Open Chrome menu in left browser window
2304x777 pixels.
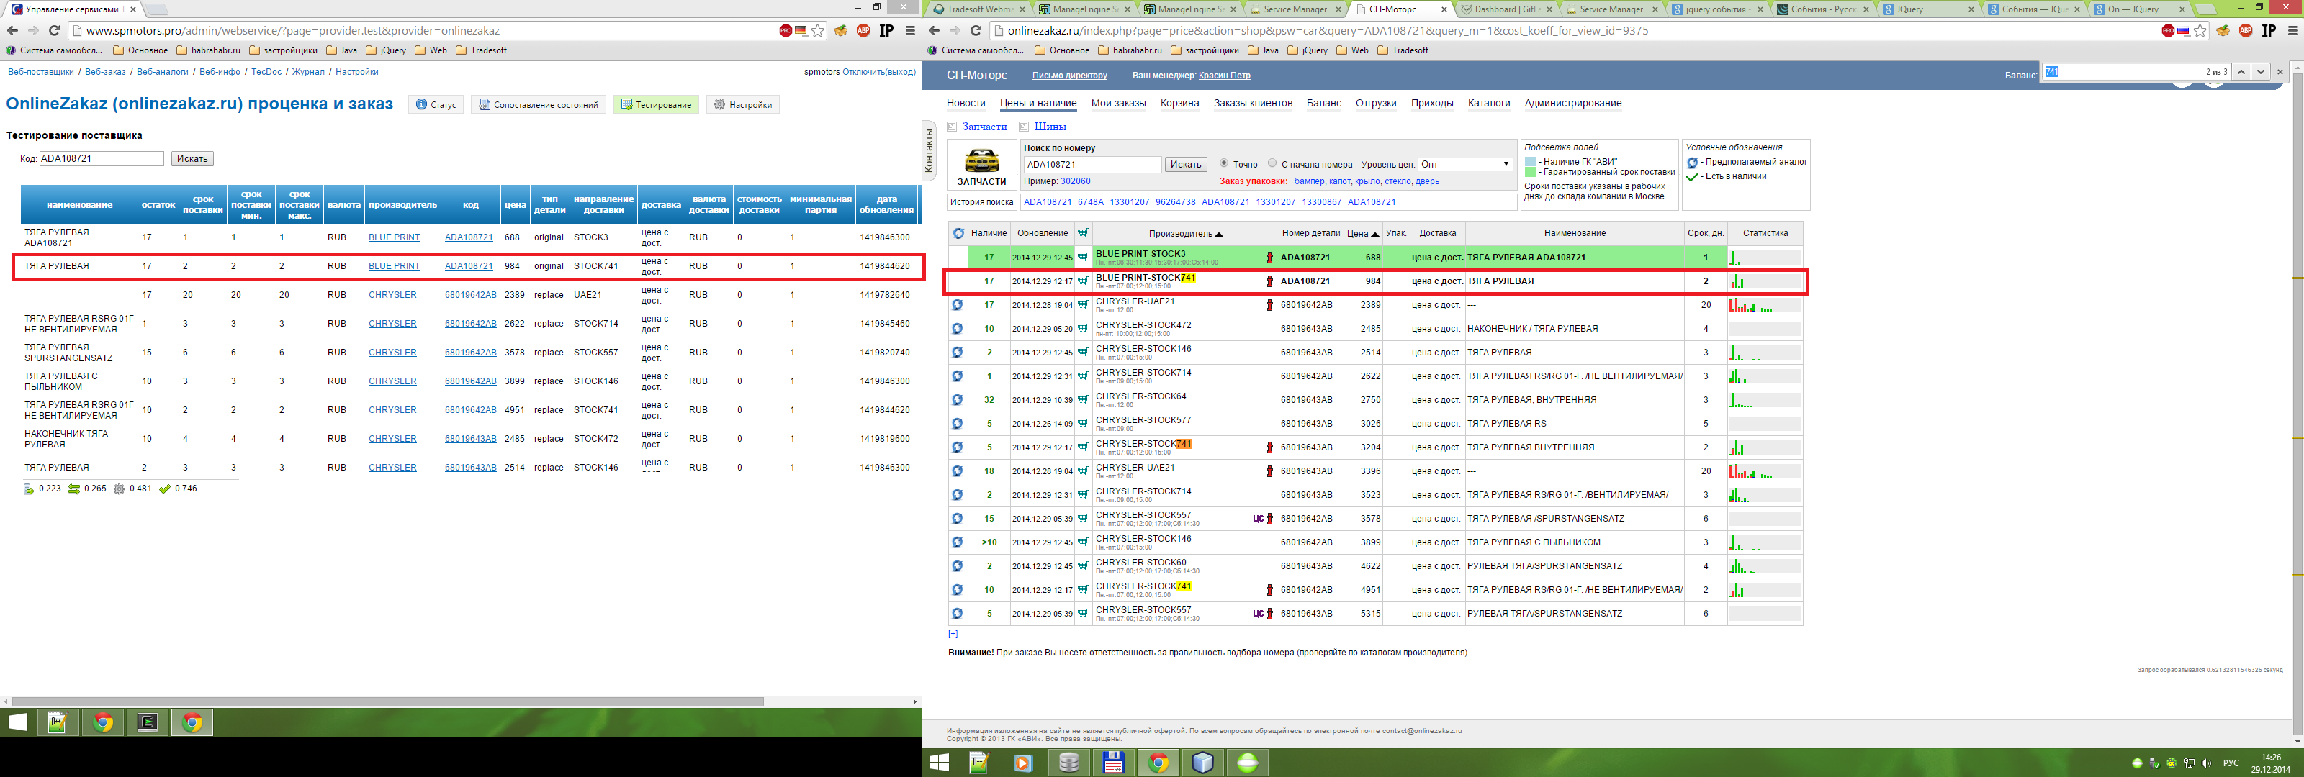[x=909, y=30]
